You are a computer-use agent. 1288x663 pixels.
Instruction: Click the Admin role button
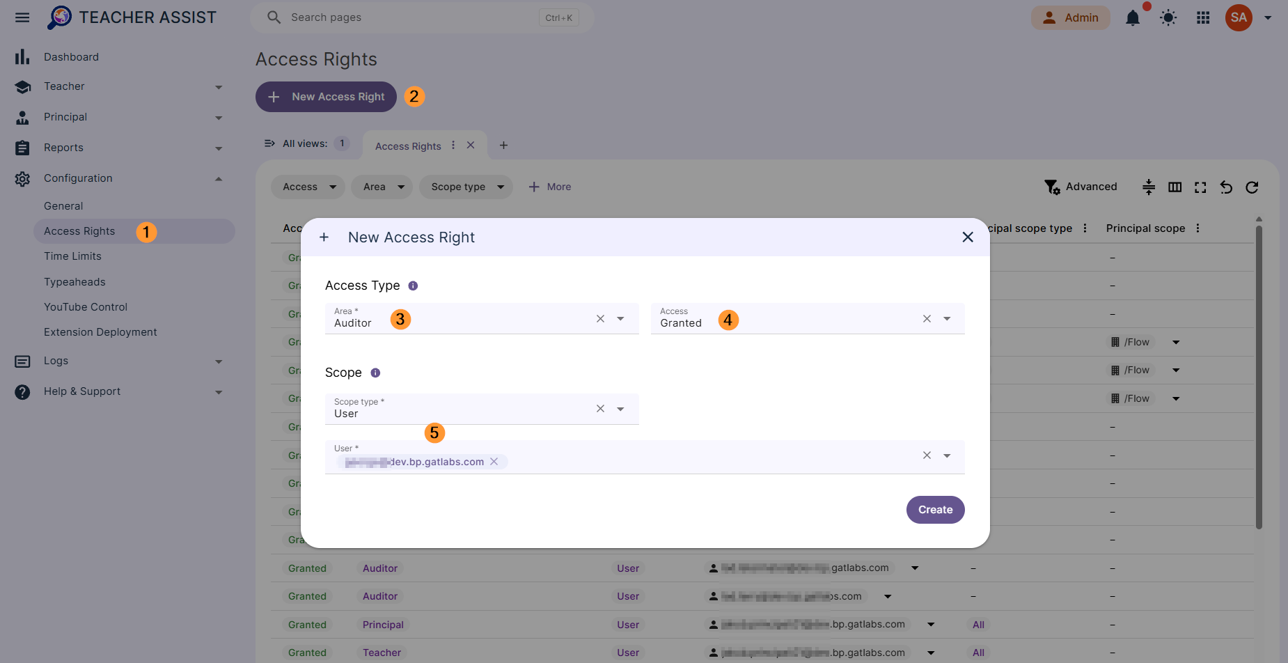click(1071, 17)
